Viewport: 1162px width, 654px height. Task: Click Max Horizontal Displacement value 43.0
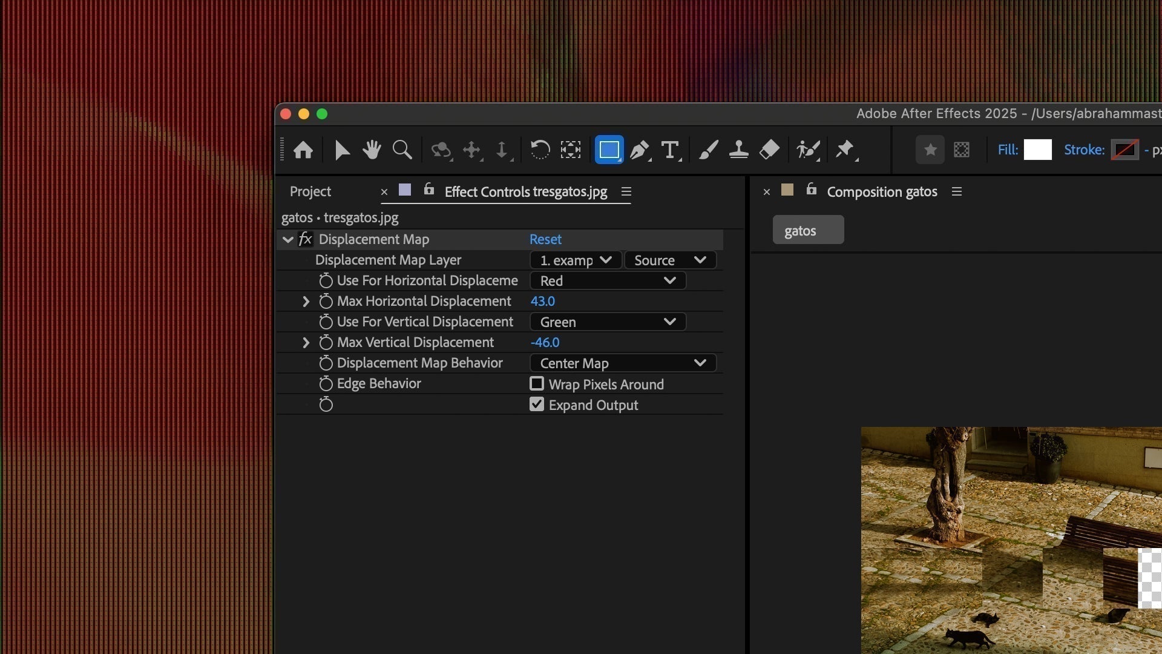(x=542, y=301)
